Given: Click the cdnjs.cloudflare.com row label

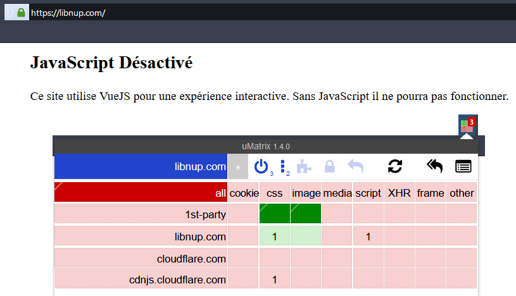Looking at the screenshot, I should coord(141,279).
